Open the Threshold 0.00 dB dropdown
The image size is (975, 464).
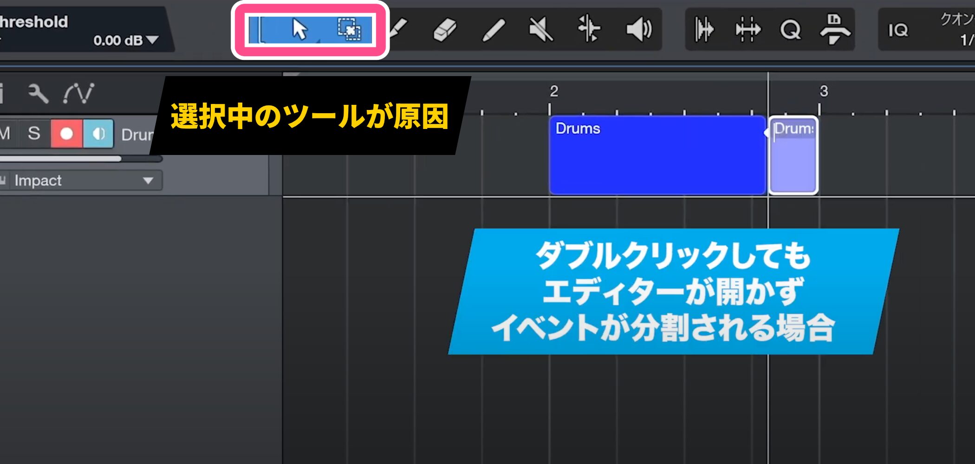tap(152, 40)
